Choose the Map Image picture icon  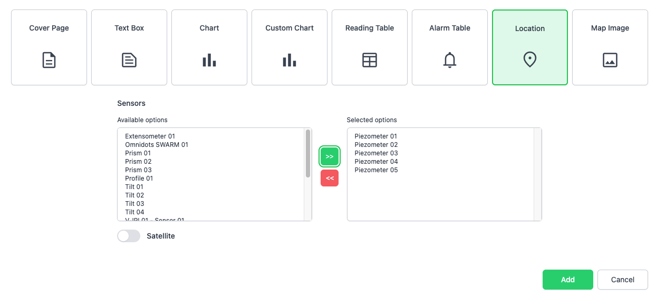tap(610, 60)
